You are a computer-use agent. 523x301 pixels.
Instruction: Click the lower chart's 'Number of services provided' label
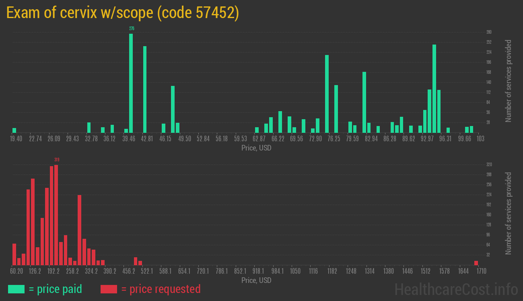coord(509,214)
